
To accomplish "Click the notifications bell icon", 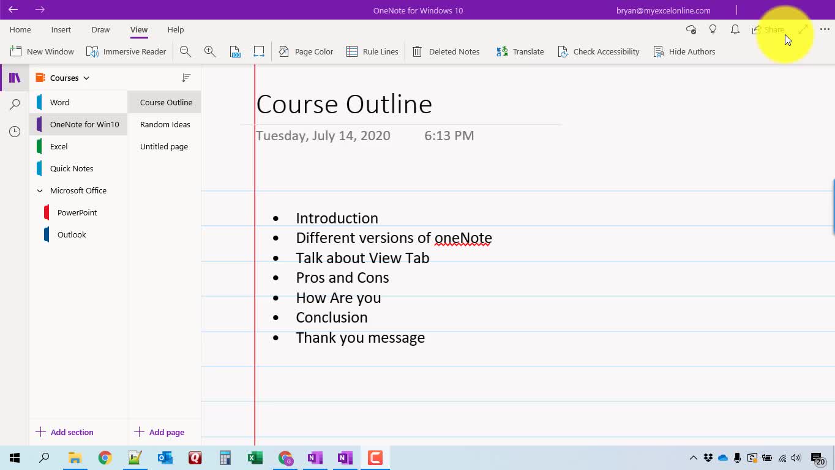I will coord(735,29).
